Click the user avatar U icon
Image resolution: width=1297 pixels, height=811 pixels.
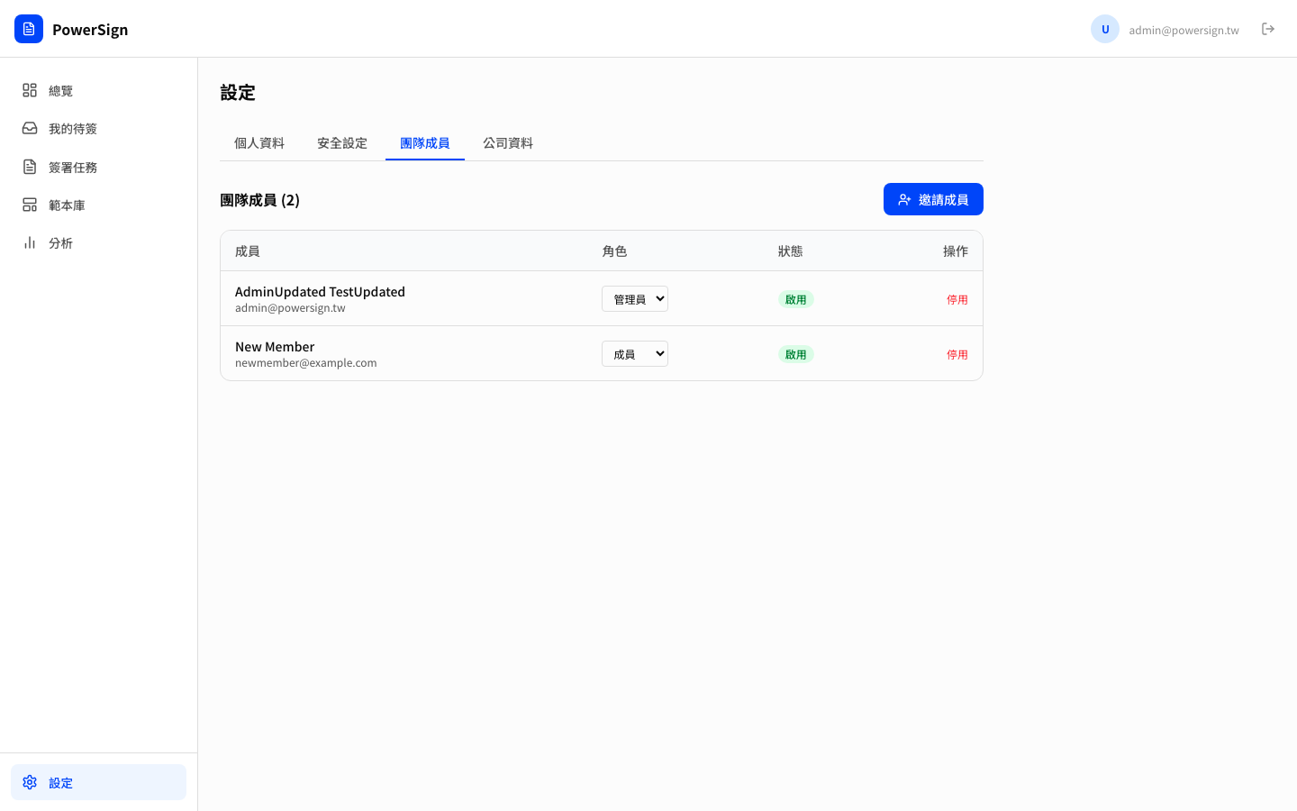point(1104,29)
